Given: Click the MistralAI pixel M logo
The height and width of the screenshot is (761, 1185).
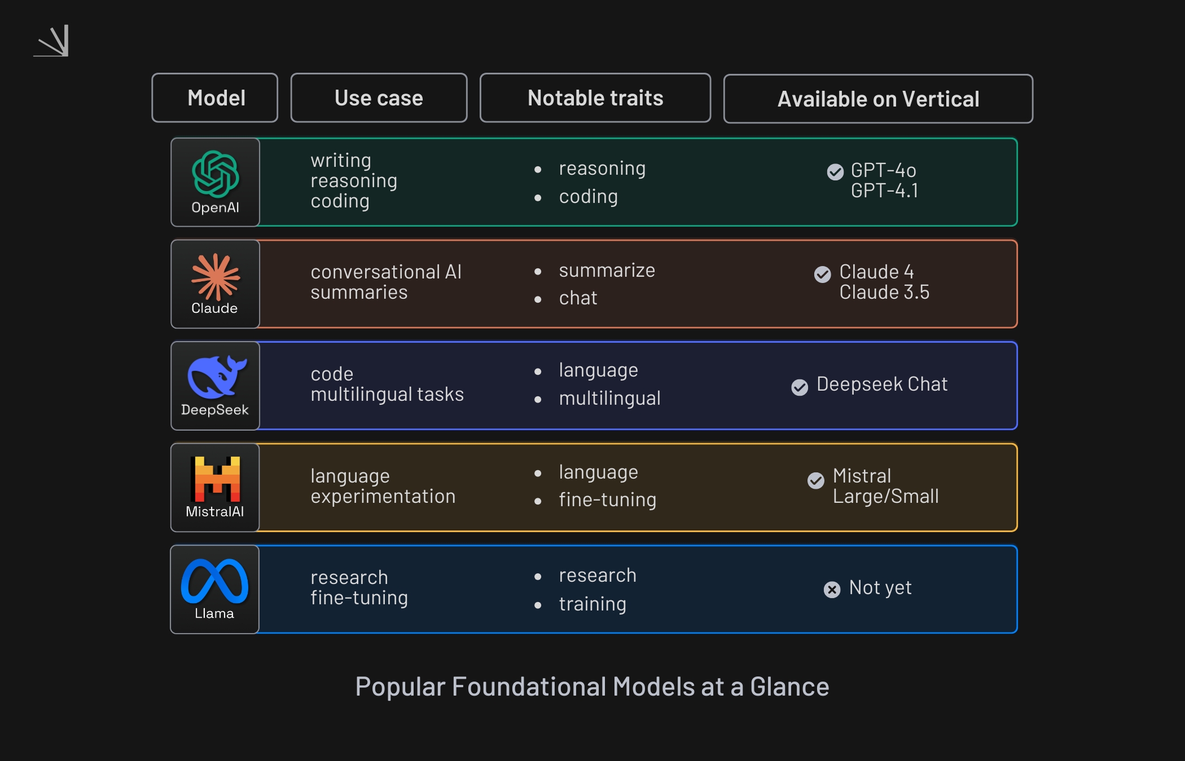Looking at the screenshot, I should (x=215, y=479).
